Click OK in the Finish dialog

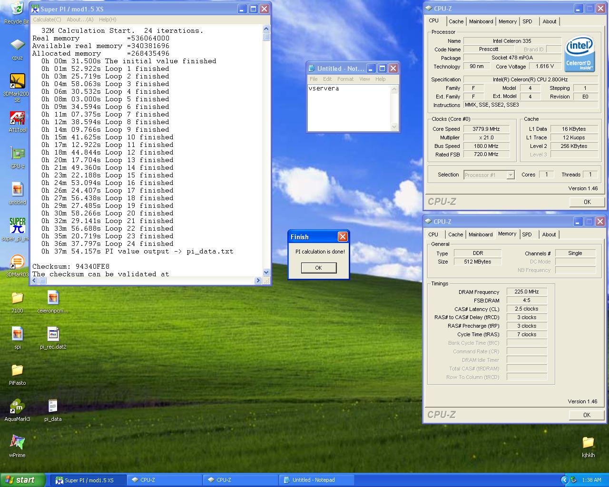[318, 268]
